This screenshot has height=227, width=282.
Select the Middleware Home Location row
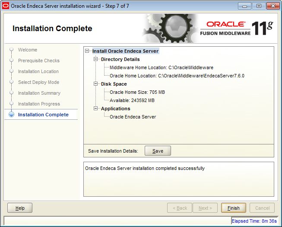tap(162, 67)
